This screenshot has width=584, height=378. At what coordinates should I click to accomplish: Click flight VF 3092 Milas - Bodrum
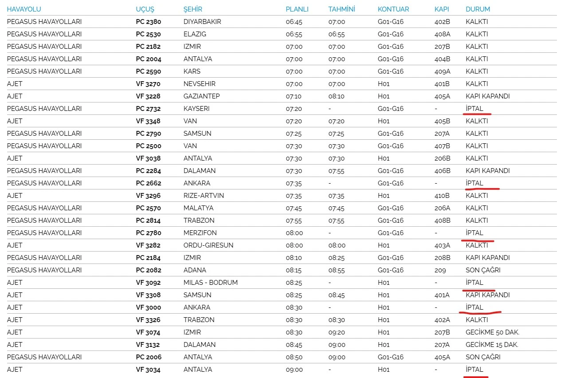point(148,282)
